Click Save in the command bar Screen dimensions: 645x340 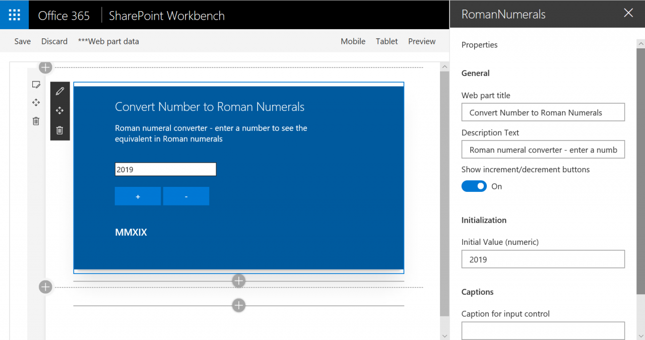coord(23,41)
